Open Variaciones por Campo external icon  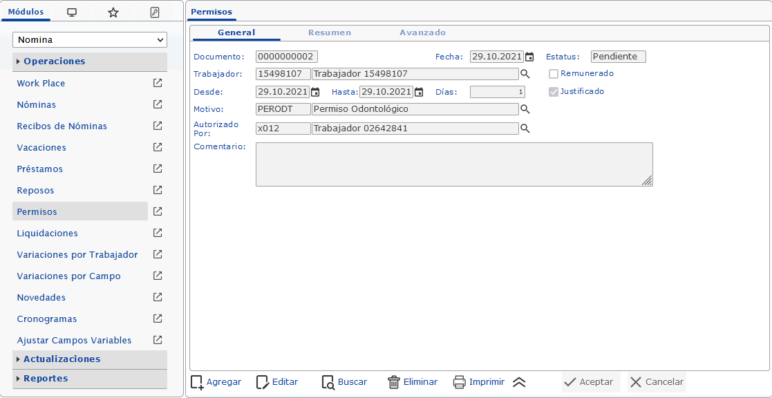pos(158,276)
